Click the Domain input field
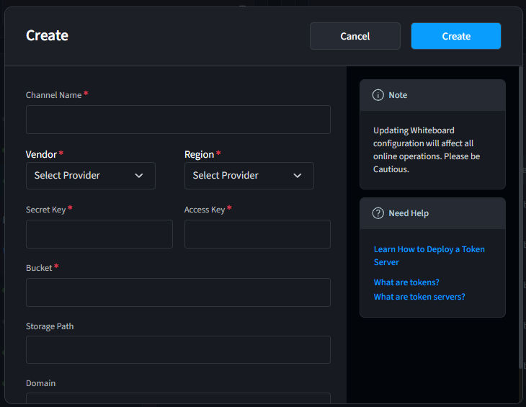 [x=178, y=398]
